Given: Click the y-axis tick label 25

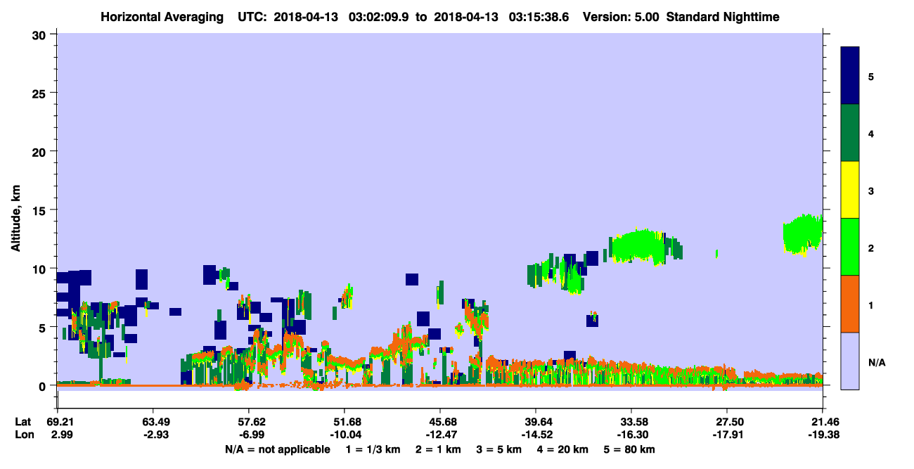Looking at the screenshot, I should 41,93.
